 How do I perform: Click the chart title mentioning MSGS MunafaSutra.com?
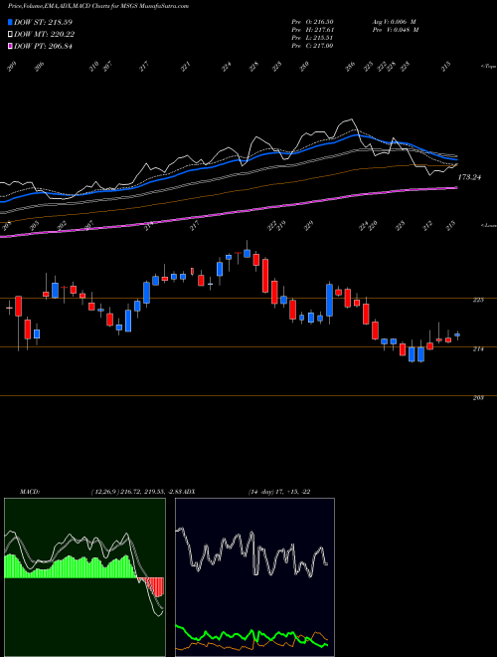pos(97,6)
